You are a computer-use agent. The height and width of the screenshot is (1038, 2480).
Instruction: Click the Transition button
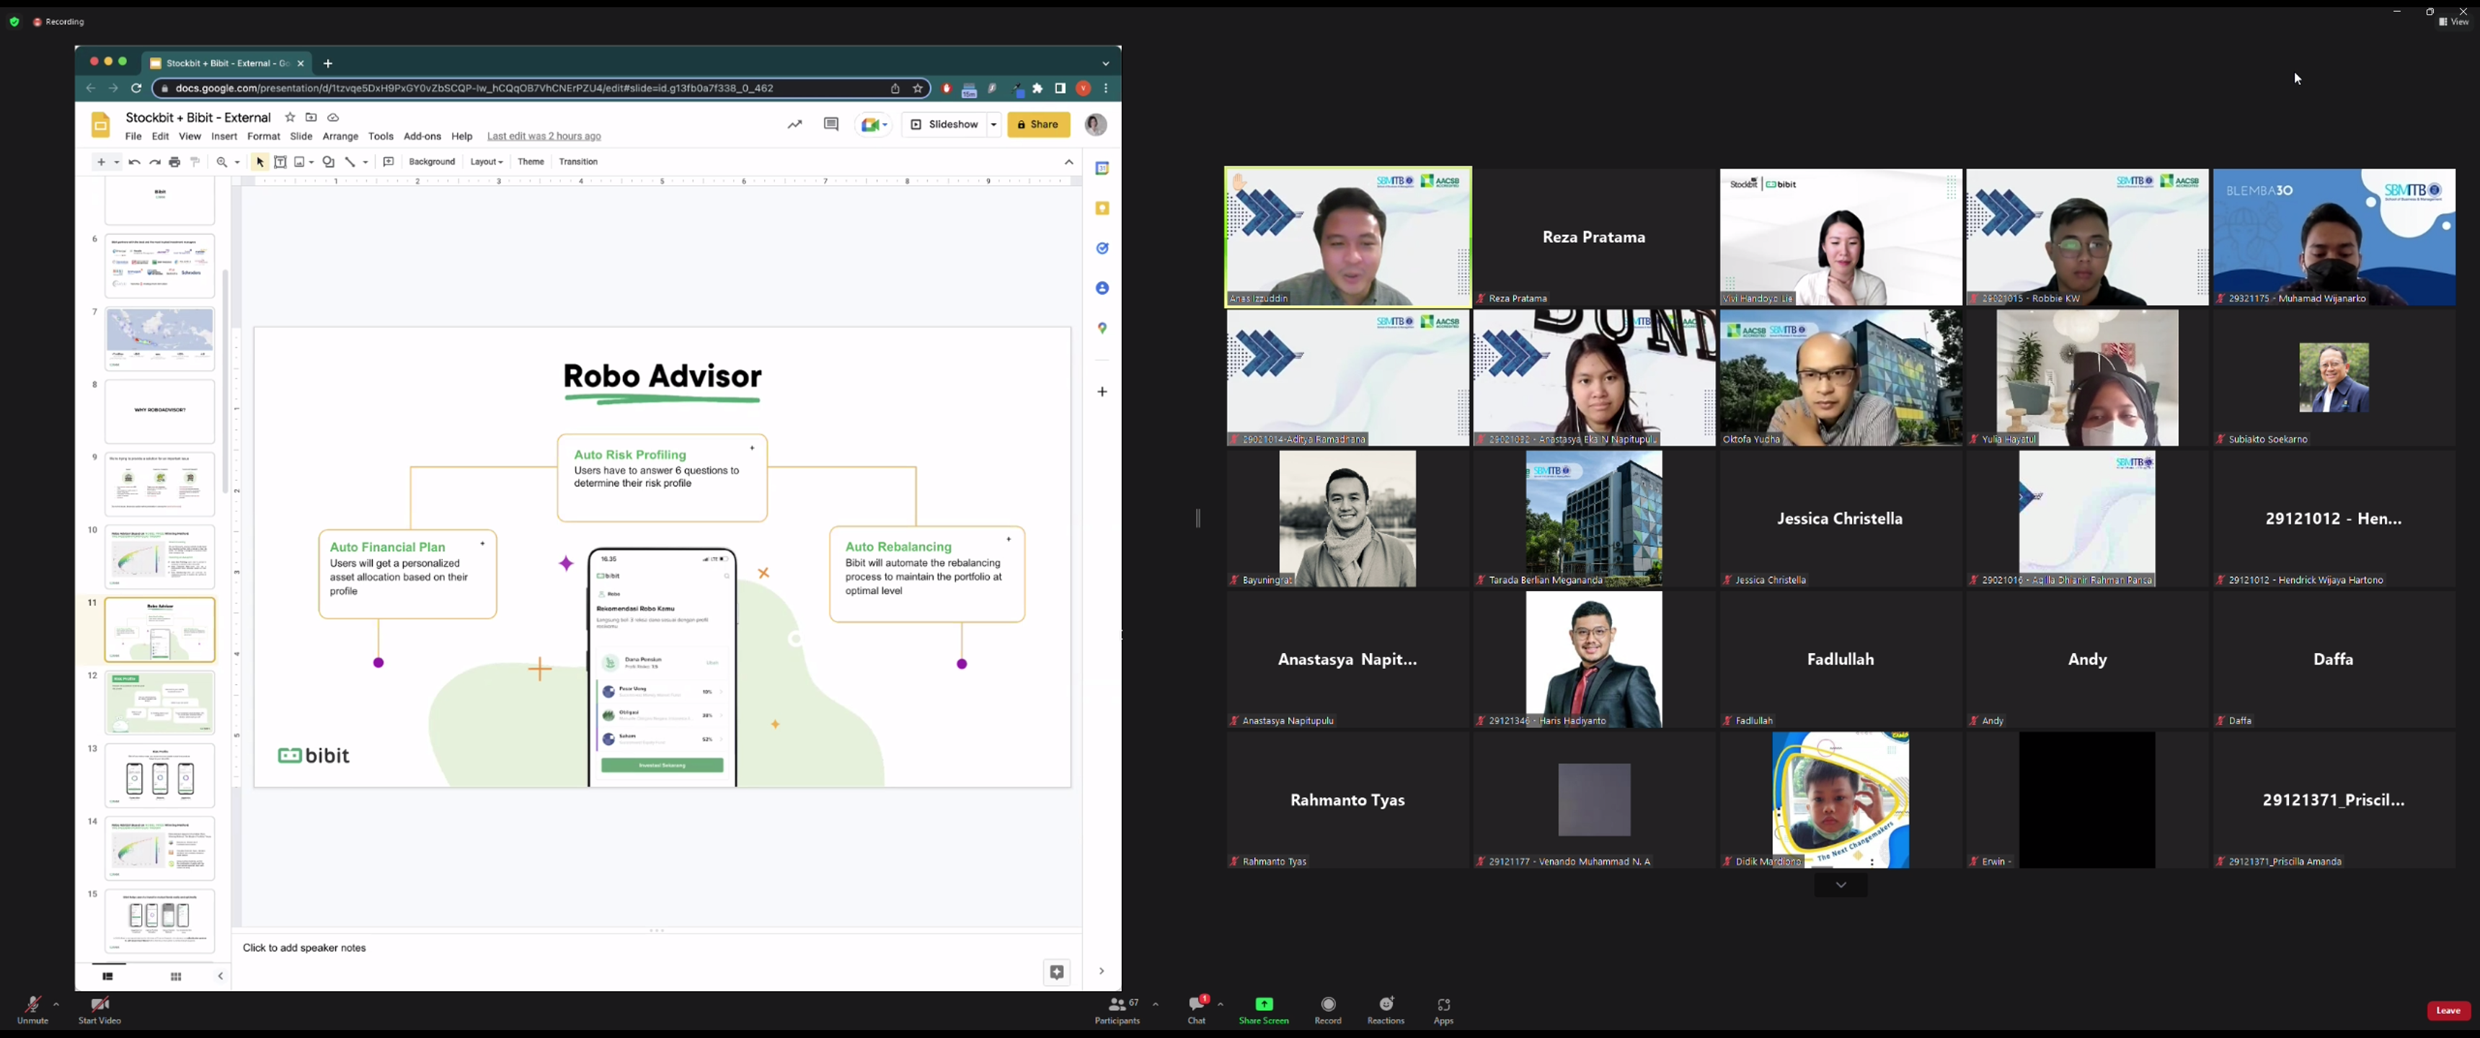[579, 161]
